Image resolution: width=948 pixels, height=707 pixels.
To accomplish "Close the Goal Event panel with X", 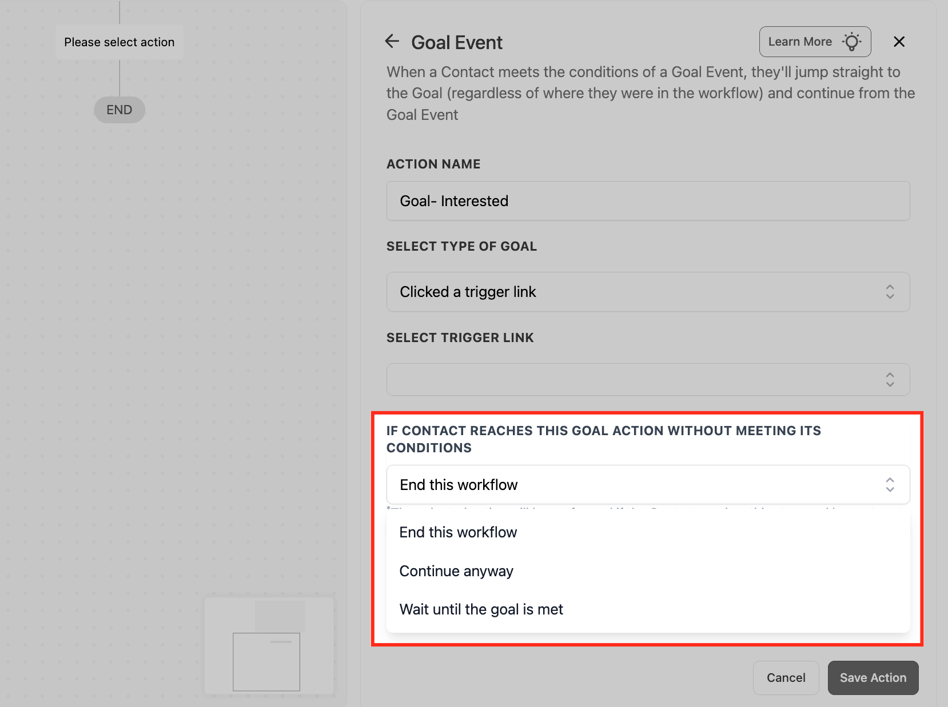I will coord(899,42).
